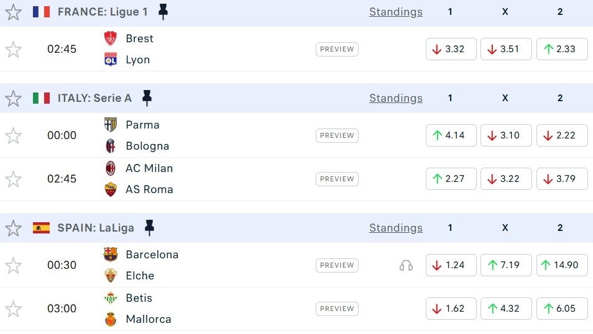Pin the Italy Serie A league
593x334 pixels.
(x=147, y=98)
